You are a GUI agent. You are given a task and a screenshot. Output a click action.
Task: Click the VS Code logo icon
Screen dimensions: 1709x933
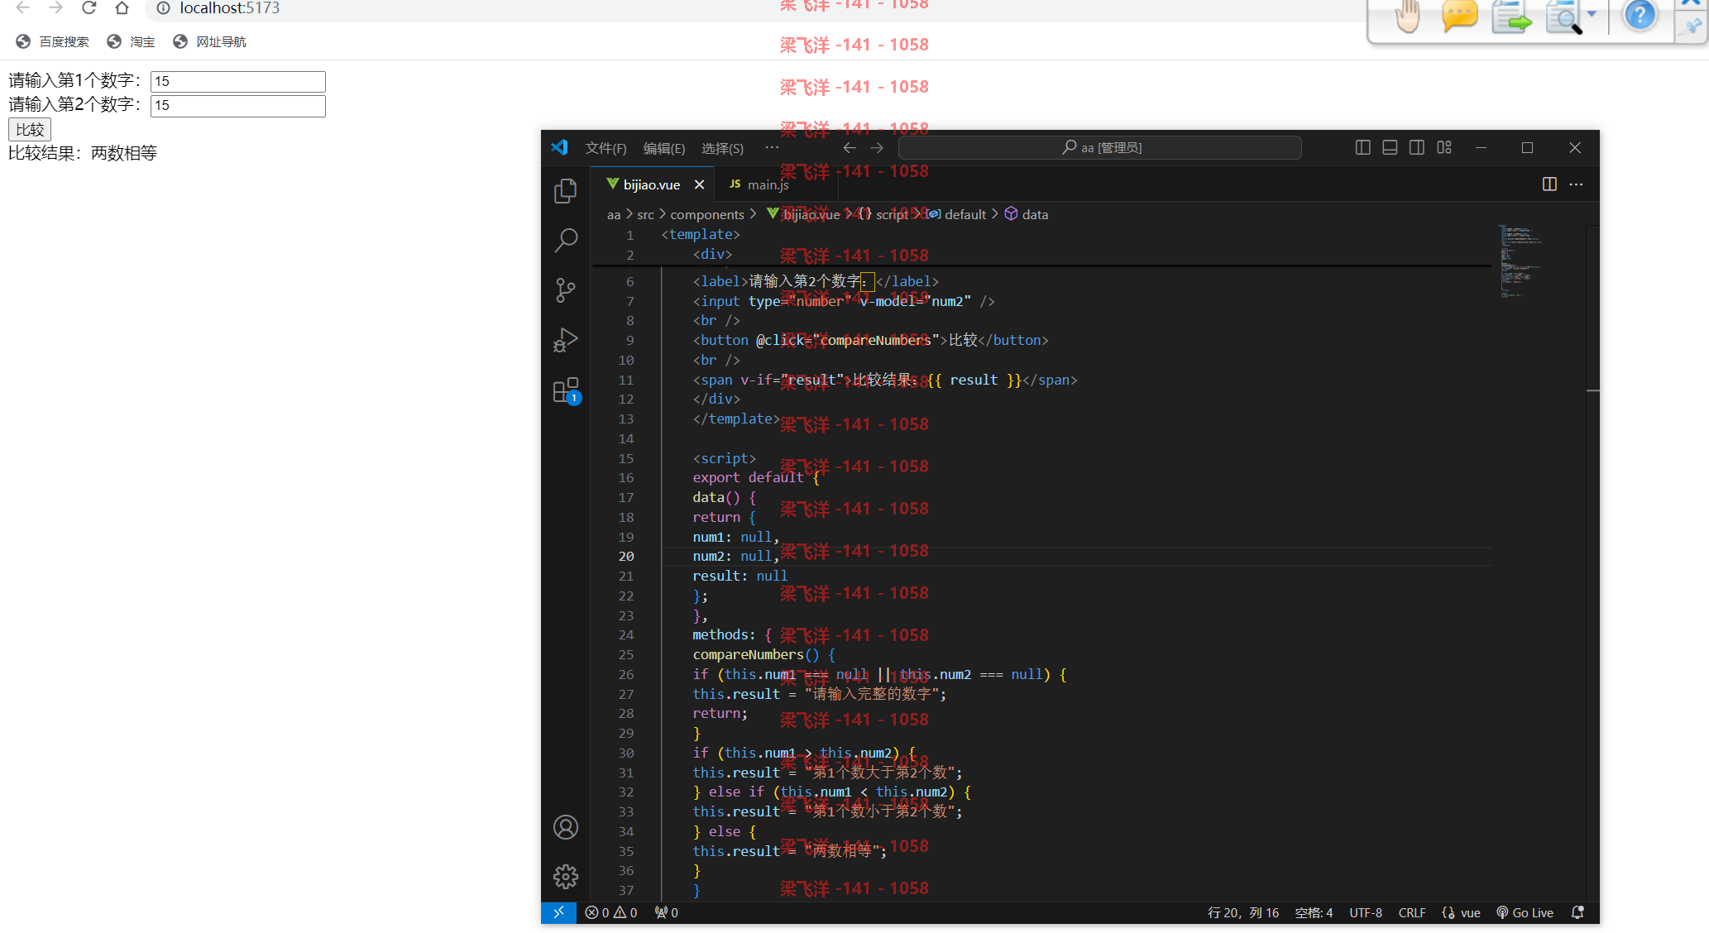click(x=560, y=147)
